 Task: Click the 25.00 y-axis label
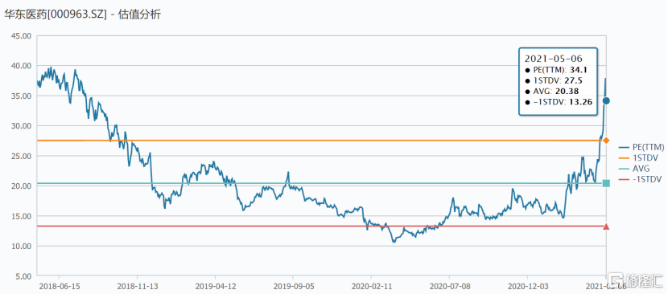point(20,156)
